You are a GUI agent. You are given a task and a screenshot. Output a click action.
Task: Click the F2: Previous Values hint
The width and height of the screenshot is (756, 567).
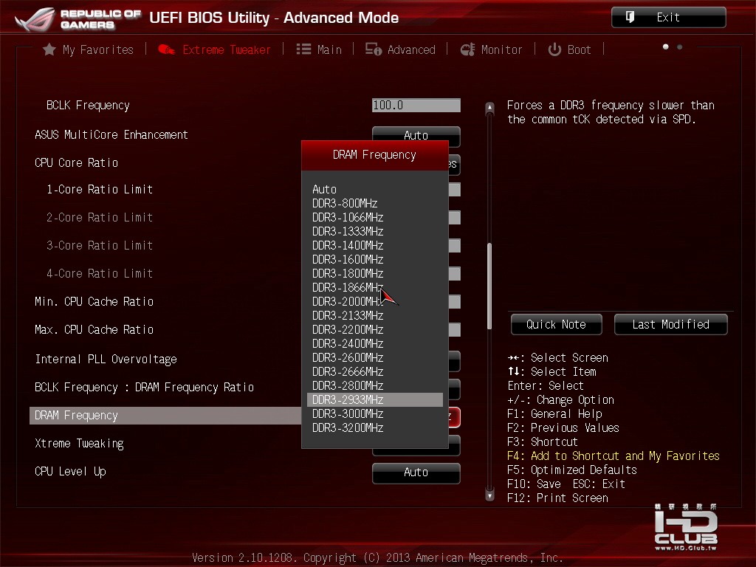(x=563, y=427)
